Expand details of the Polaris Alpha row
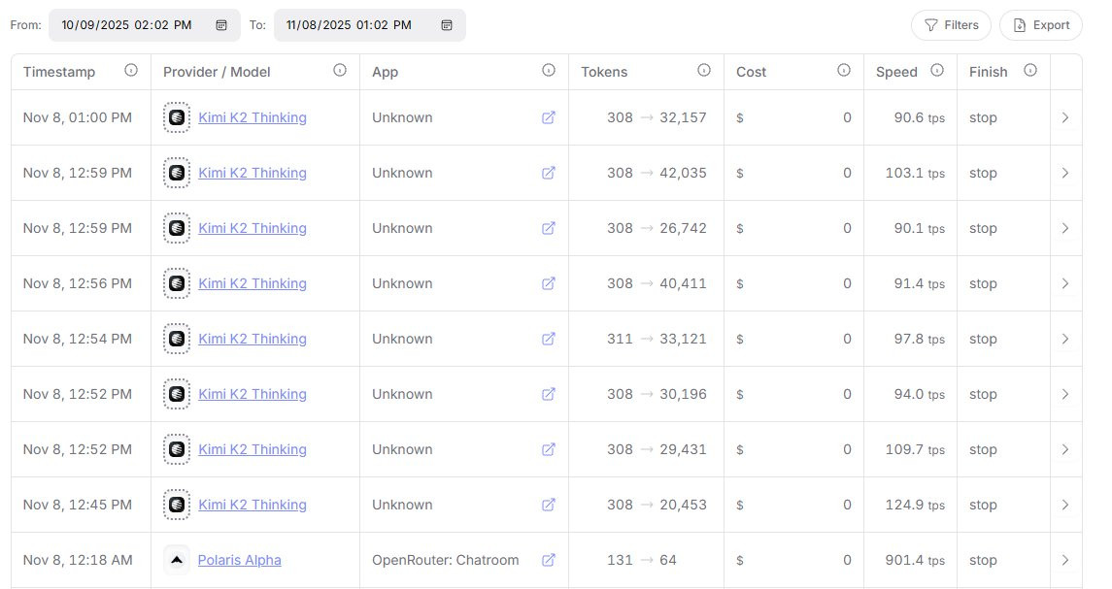Screen dimensions: 1112x589 [1065, 560]
